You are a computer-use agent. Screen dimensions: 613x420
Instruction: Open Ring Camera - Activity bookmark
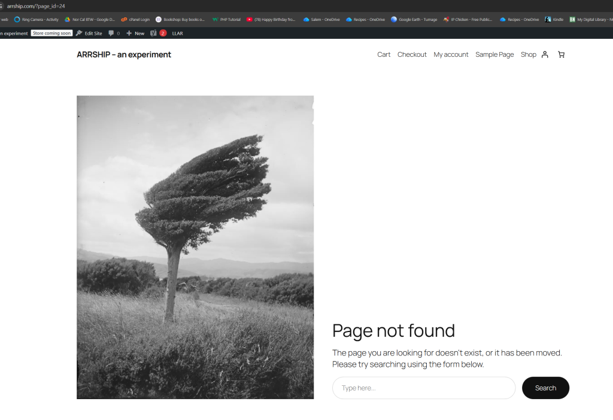tap(37, 20)
